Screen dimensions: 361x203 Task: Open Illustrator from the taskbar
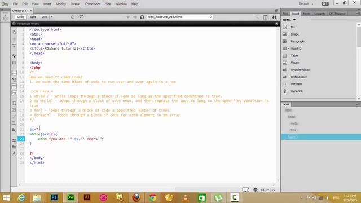[87, 197]
